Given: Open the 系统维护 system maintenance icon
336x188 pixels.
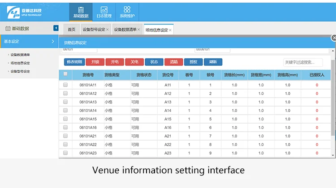Looking at the screenshot, I should click(127, 12).
